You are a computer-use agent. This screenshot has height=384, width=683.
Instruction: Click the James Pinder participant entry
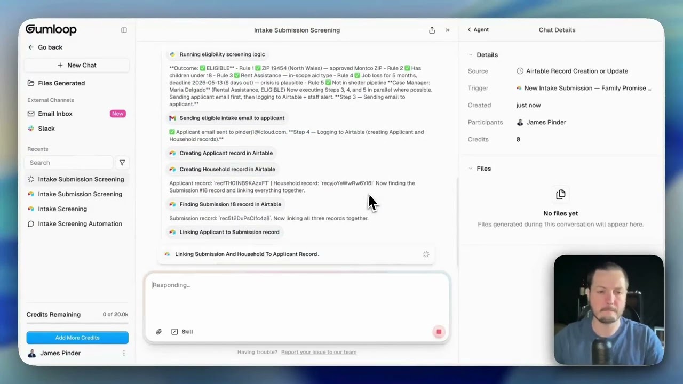pos(541,122)
